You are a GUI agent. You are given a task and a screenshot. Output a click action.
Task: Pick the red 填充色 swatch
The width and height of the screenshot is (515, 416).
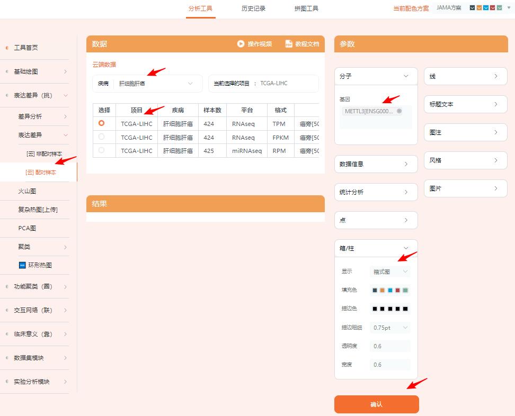pos(398,290)
